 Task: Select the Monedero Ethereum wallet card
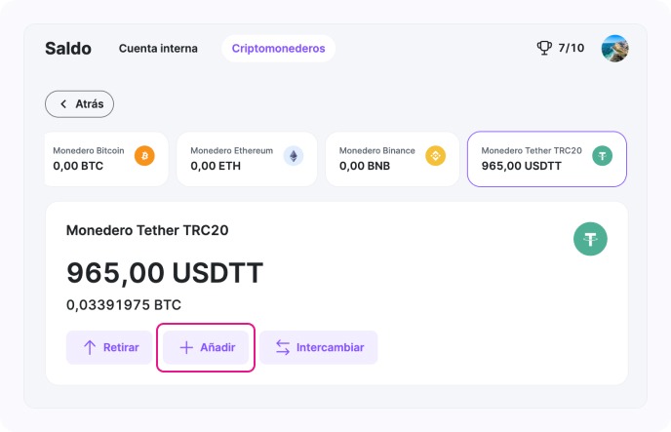[x=247, y=159]
